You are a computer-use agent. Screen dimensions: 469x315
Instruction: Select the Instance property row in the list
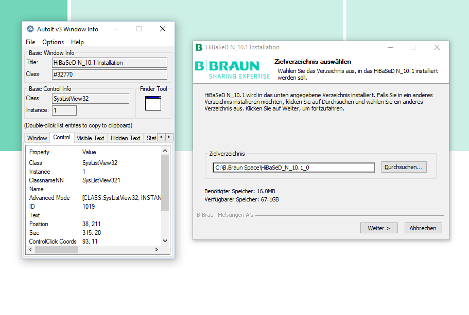tap(94, 172)
